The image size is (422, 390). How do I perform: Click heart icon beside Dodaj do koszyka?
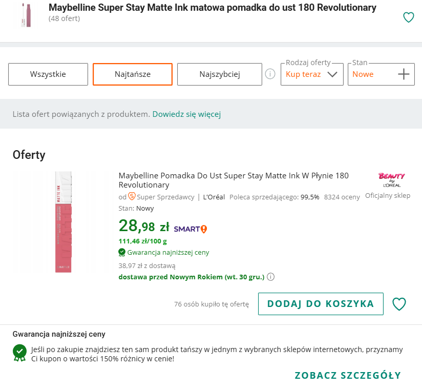coord(399,304)
